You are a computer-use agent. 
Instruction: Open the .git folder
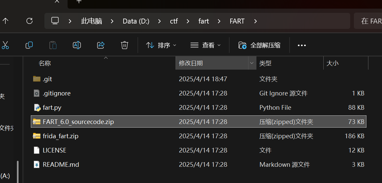[47, 79]
